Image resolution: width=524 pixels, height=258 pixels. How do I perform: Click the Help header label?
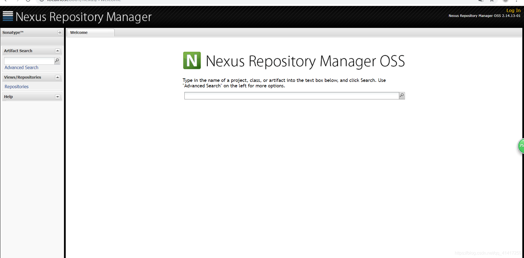click(x=8, y=97)
